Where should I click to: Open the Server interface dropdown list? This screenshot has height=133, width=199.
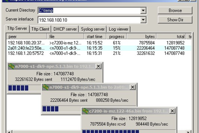point(143,20)
